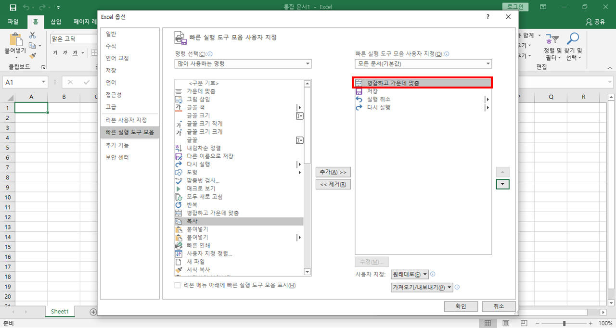Image resolution: width=616 pixels, height=328 pixels.
Task: Click the << 제거(R) button
Action: 333,184
